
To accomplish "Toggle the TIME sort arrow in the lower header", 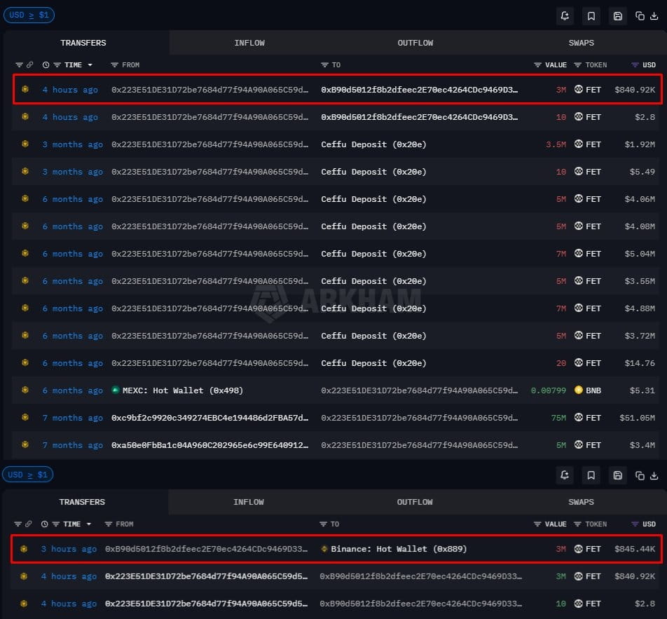I will (x=89, y=524).
